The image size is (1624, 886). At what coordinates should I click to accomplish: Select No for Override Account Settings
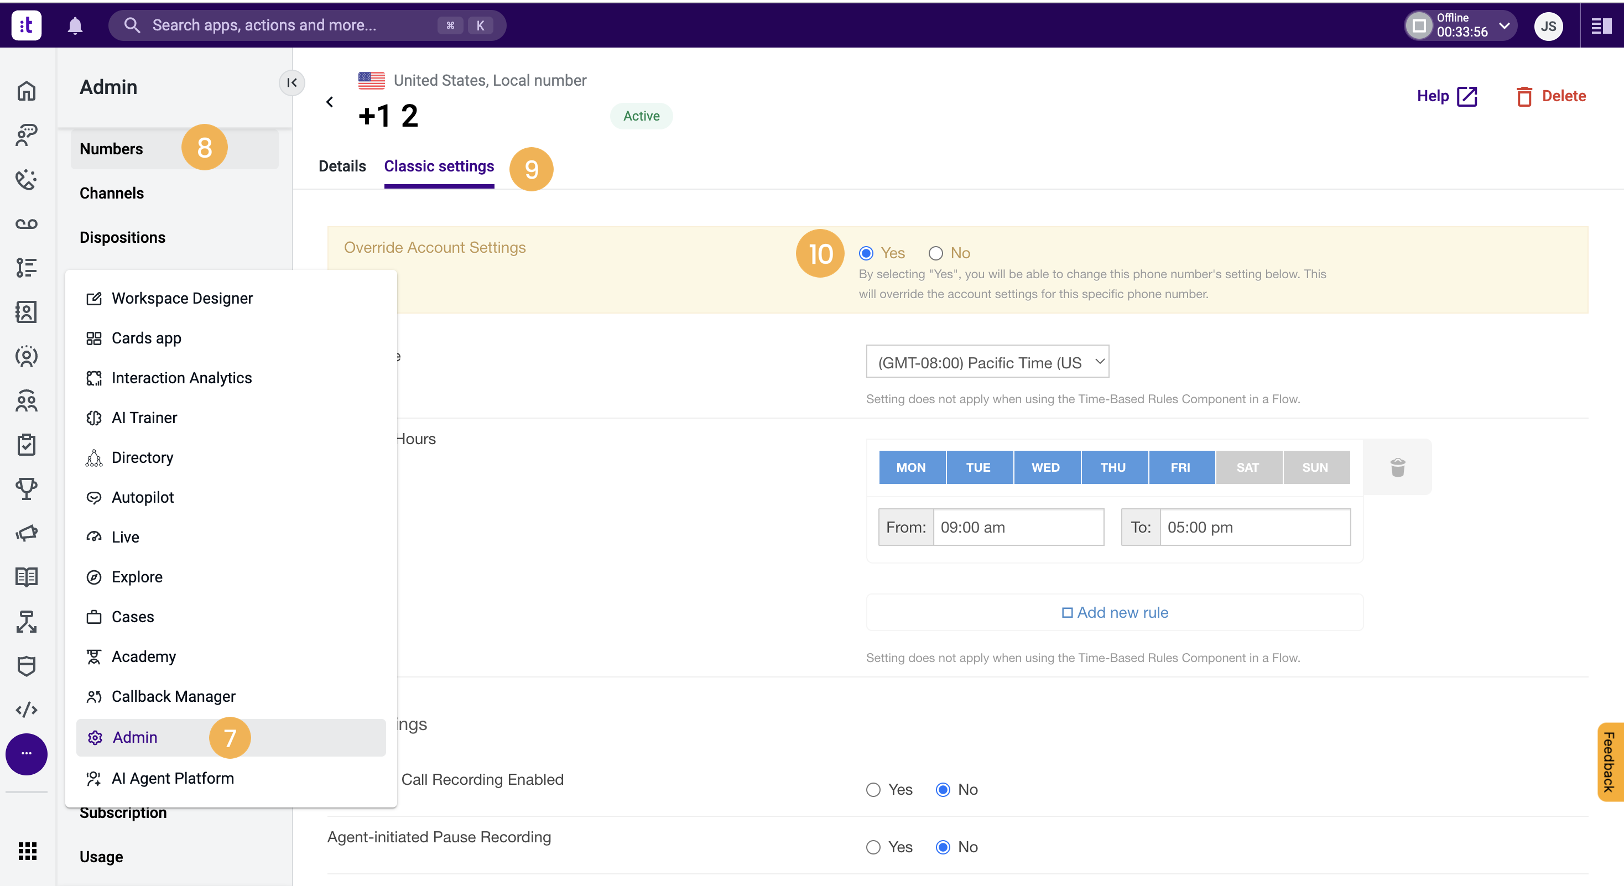click(935, 253)
